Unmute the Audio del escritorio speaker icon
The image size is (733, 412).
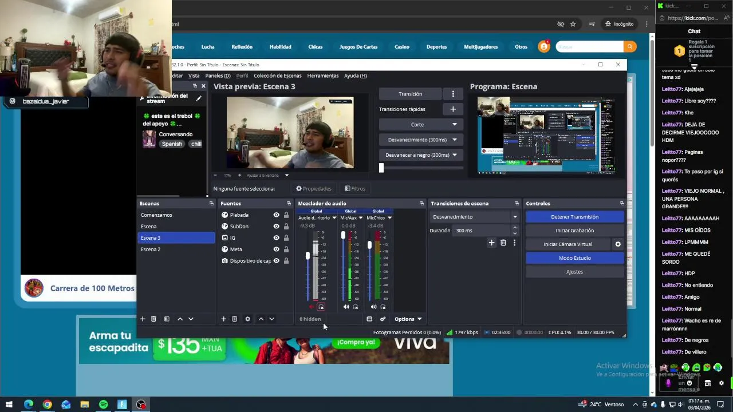click(x=312, y=307)
